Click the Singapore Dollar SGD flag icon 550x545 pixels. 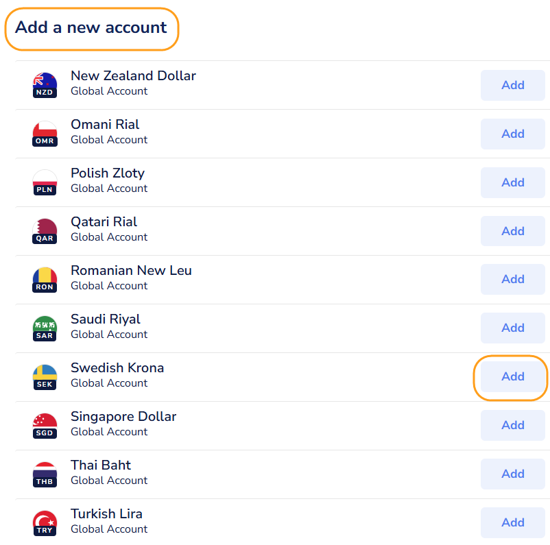coord(45,426)
